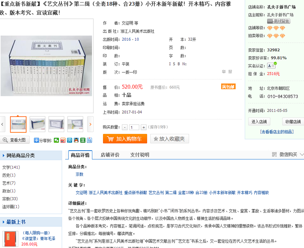This screenshot has width=304, height=248.
Task: Open 去看看店主的拍品 link
Action: pos(277,132)
